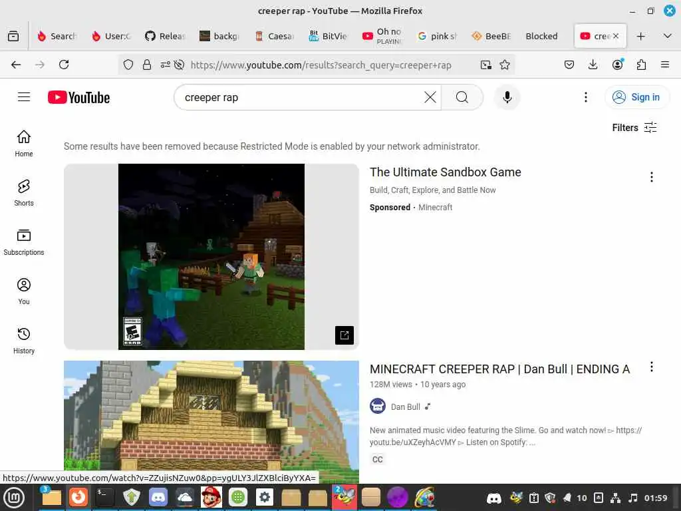The width and height of the screenshot is (681, 511).
Task: Switch to the BitView tab
Action: click(x=328, y=36)
